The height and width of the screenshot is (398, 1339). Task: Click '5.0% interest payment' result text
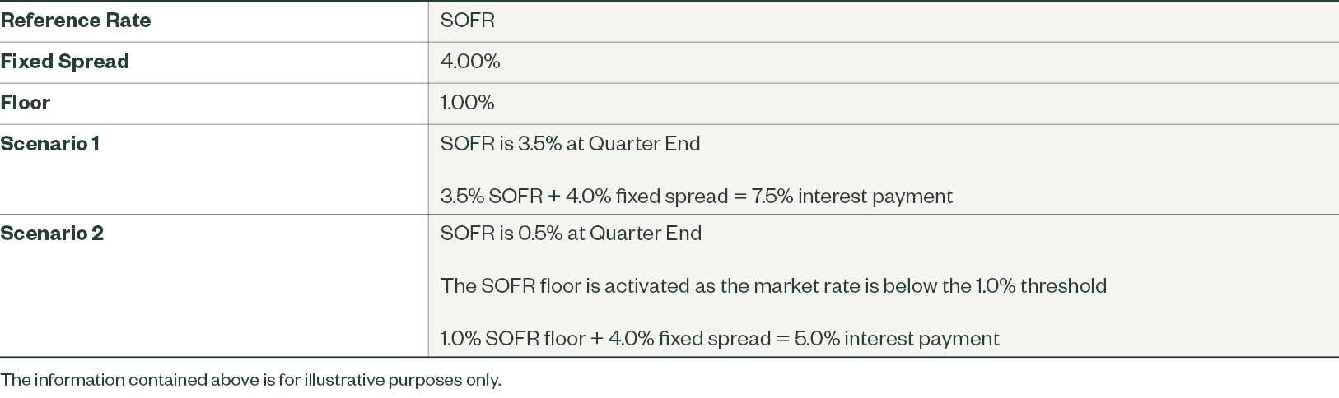[x=897, y=339]
